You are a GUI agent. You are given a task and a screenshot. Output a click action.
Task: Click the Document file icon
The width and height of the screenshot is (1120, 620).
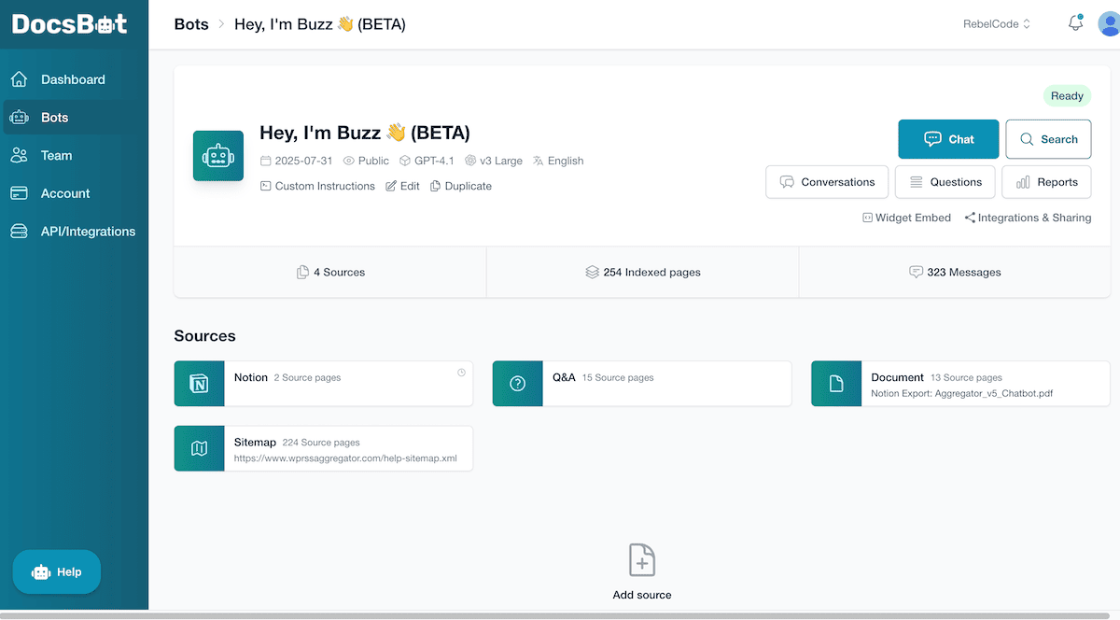point(836,384)
